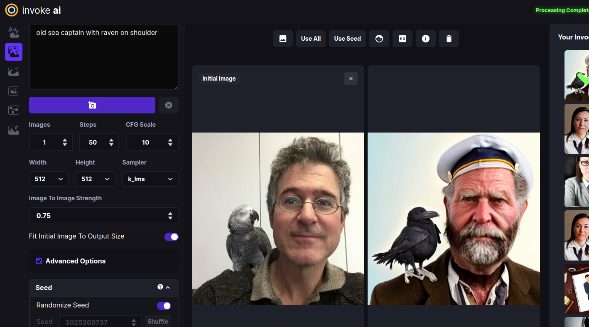This screenshot has height=327, width=589.
Task: Click the purple Invoke camera button
Action: coord(92,105)
